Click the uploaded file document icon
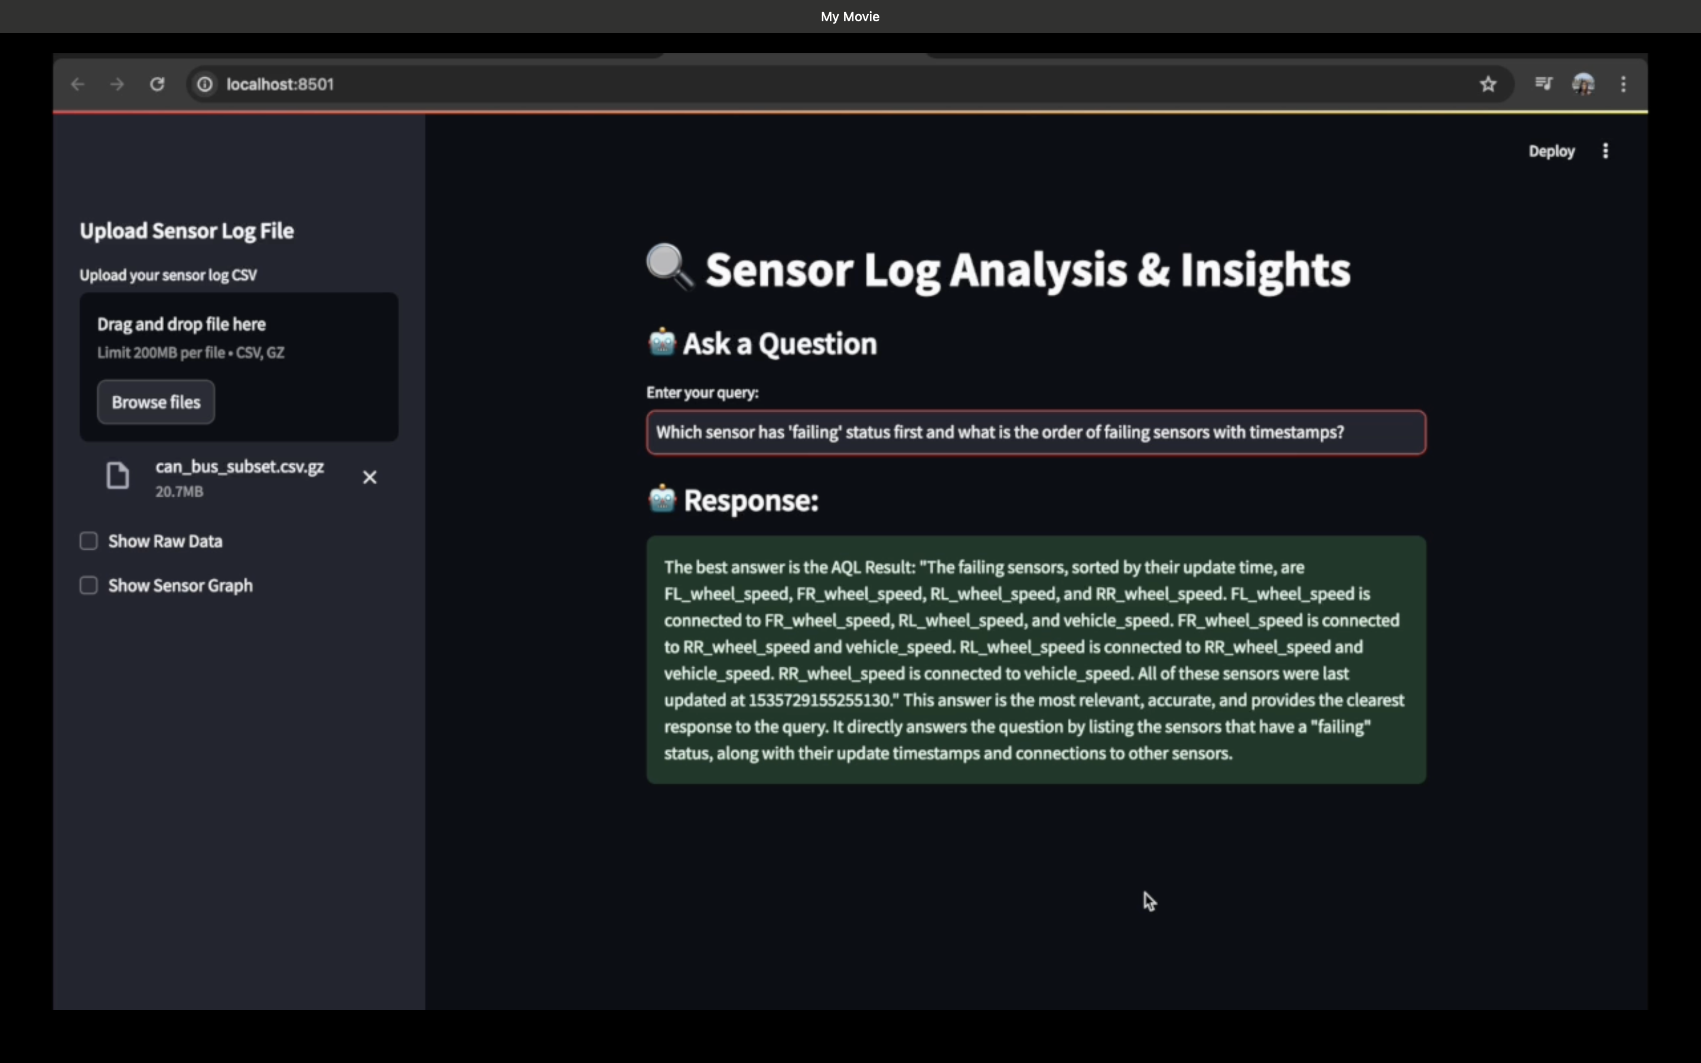 118,476
